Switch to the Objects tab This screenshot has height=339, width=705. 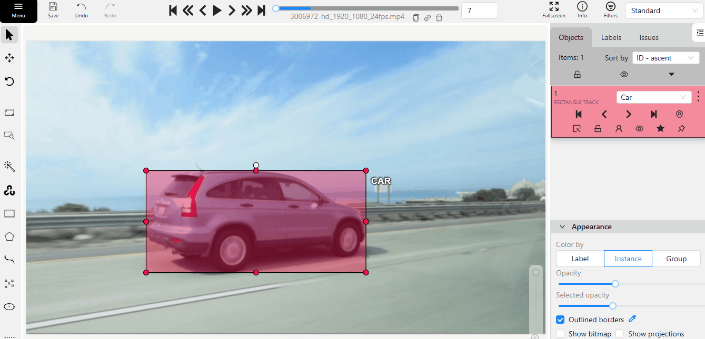tap(571, 37)
